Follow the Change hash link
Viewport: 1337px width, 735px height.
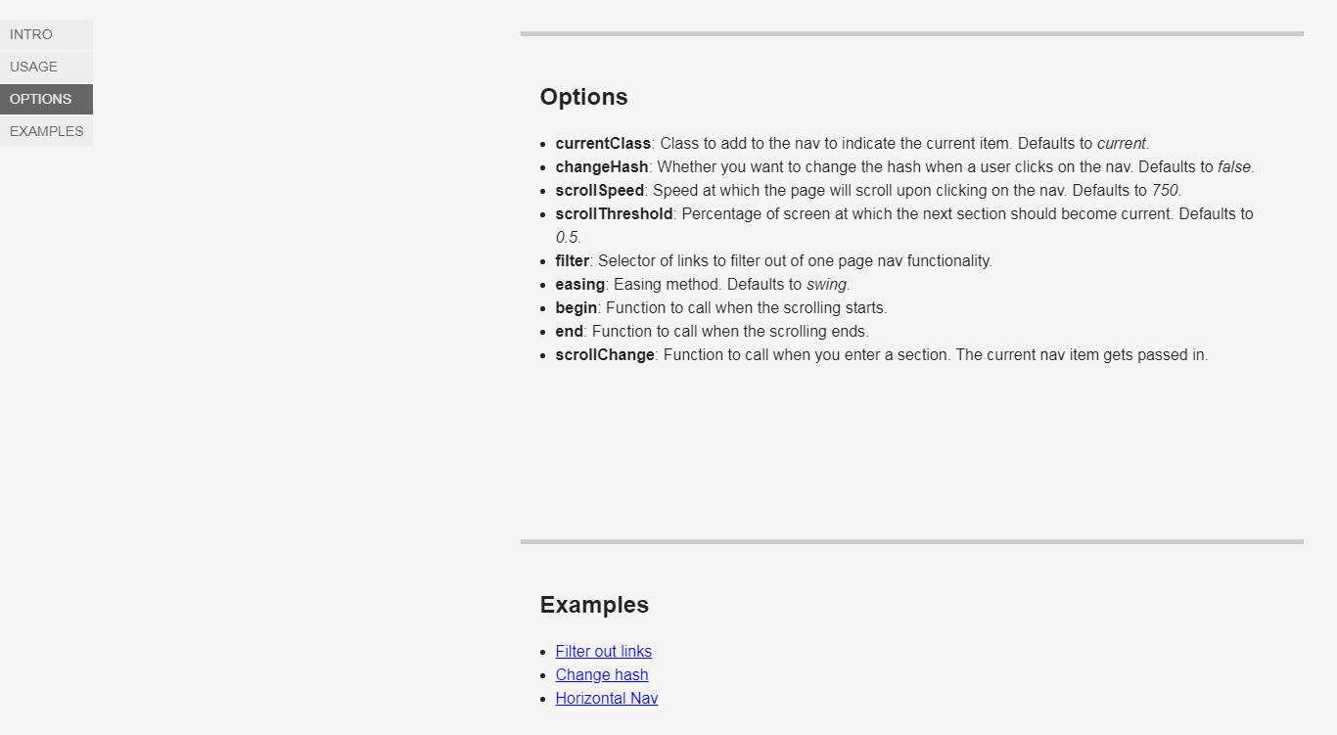(602, 674)
